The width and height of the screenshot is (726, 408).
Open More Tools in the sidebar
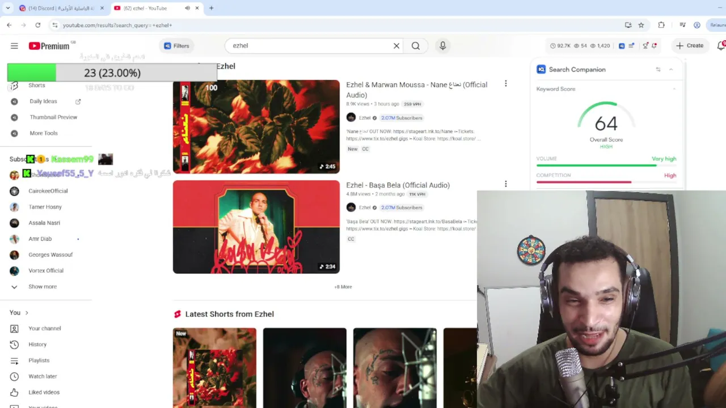pos(44,133)
